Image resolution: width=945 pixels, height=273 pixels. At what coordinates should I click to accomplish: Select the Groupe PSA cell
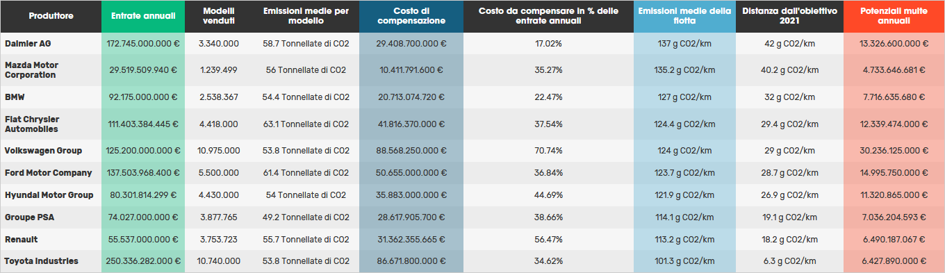click(x=29, y=217)
